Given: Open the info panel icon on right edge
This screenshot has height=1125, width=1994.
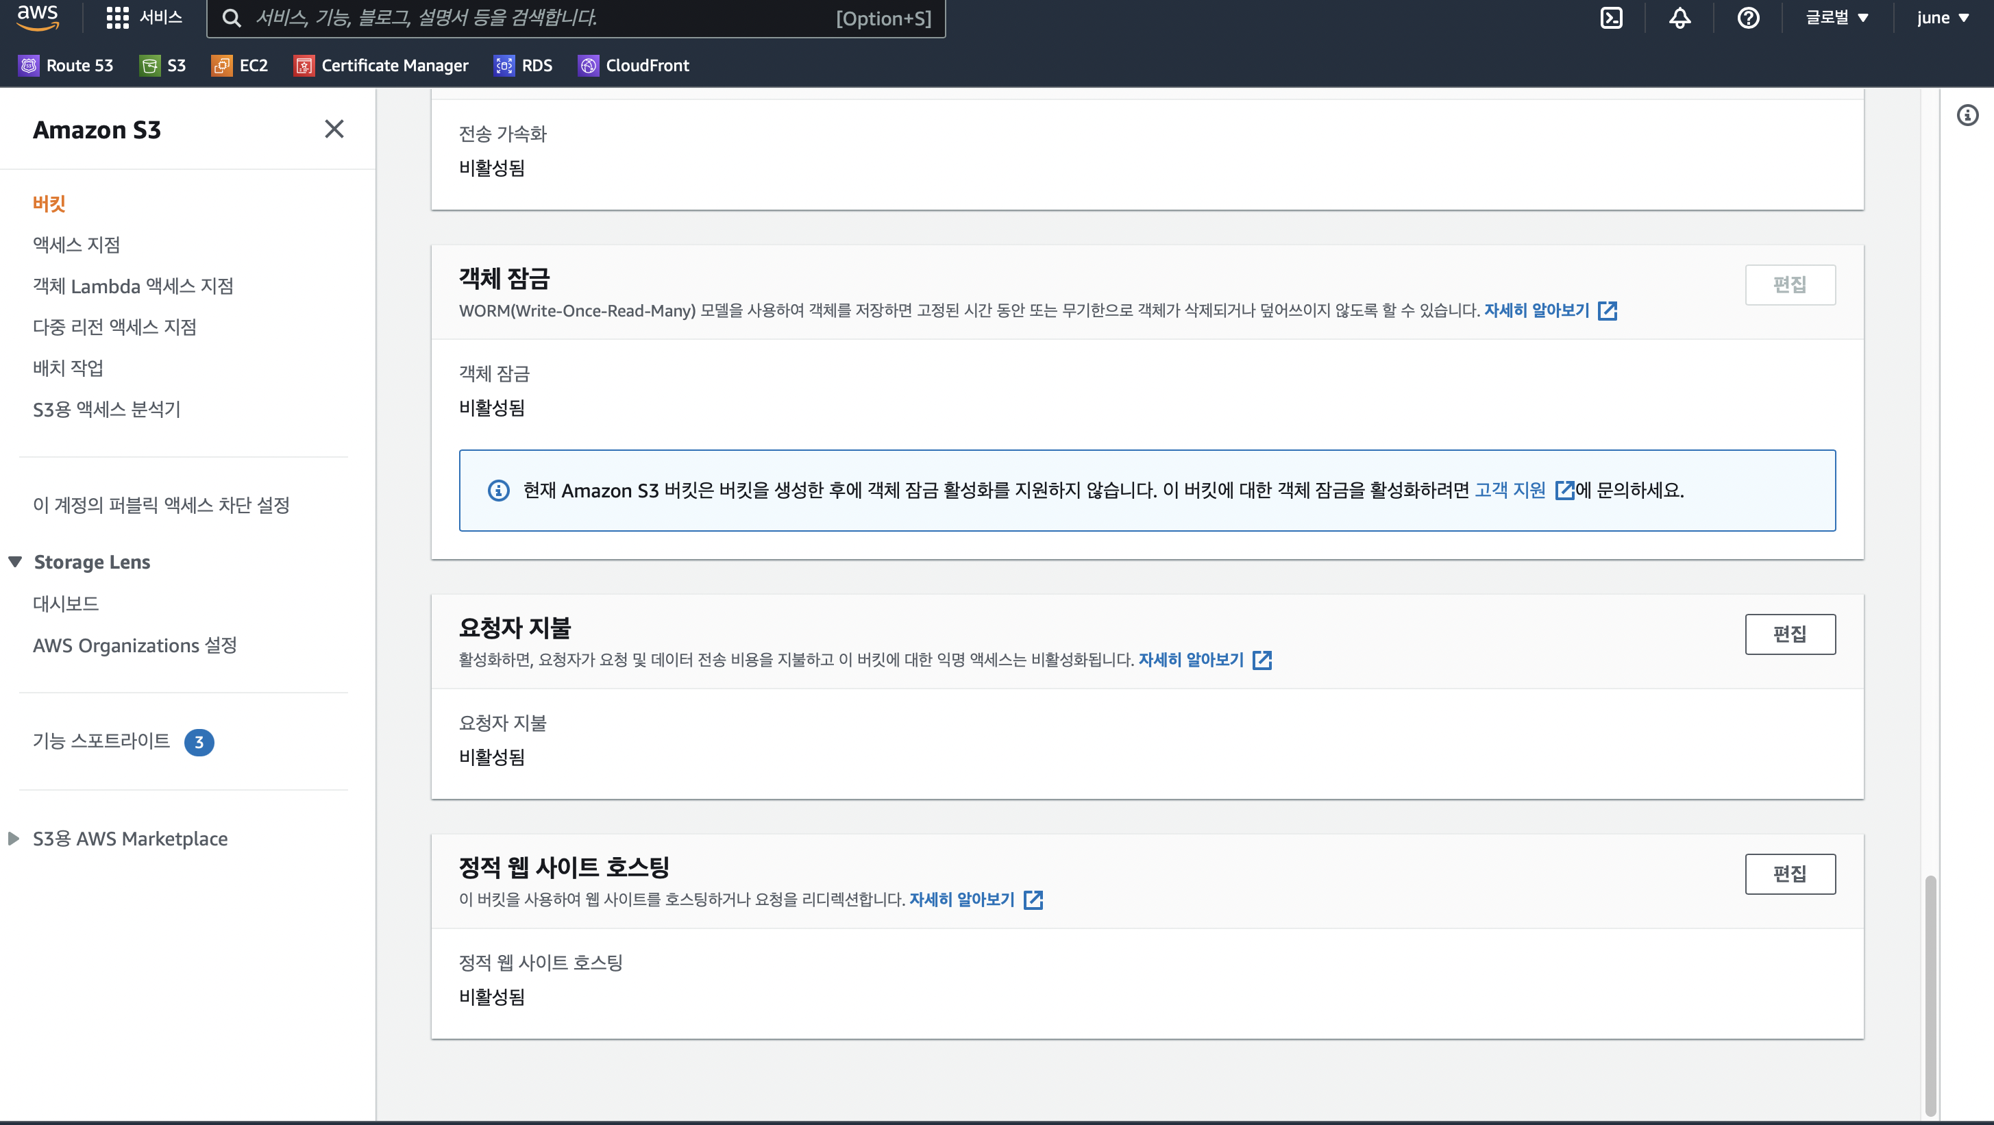Looking at the screenshot, I should click(x=1967, y=115).
